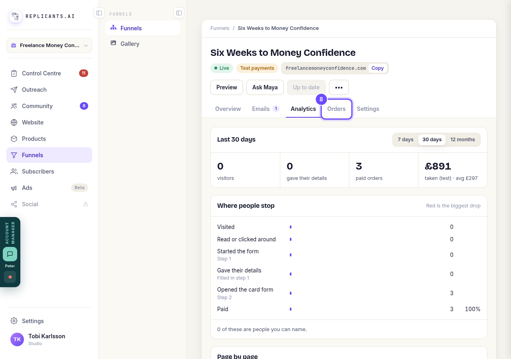Image resolution: width=511 pixels, height=359 pixels.
Task: Switch to the Emails tab
Action: click(265, 109)
